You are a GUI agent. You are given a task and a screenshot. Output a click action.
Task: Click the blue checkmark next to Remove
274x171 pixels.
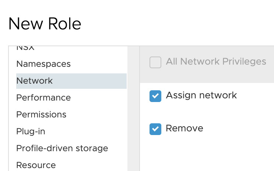(155, 129)
